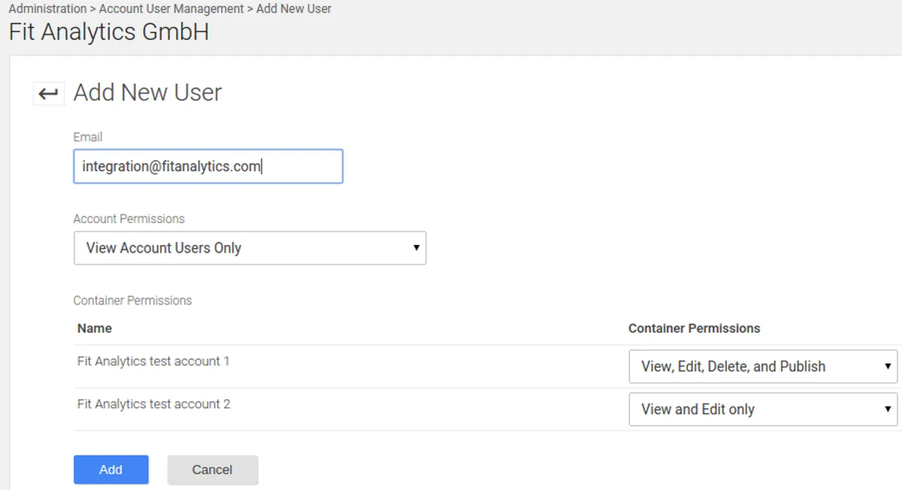
Task: Click the Add New User page heading
Action: tap(147, 92)
